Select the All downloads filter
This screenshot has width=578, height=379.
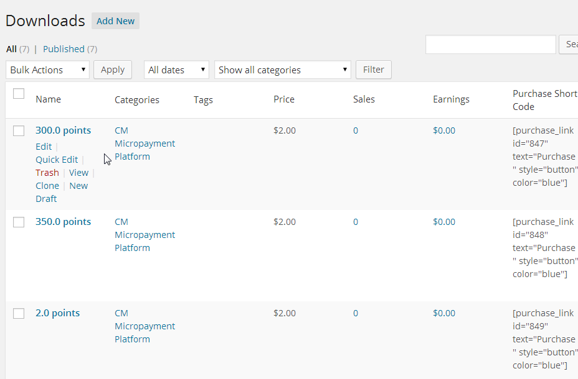11,49
